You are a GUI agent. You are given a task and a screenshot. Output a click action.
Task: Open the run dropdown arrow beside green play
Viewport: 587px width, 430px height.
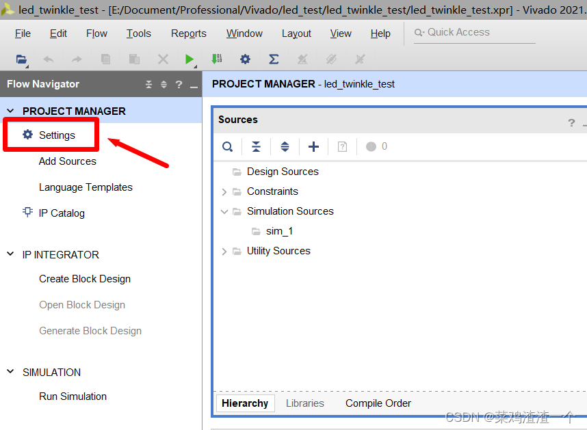coord(196,66)
